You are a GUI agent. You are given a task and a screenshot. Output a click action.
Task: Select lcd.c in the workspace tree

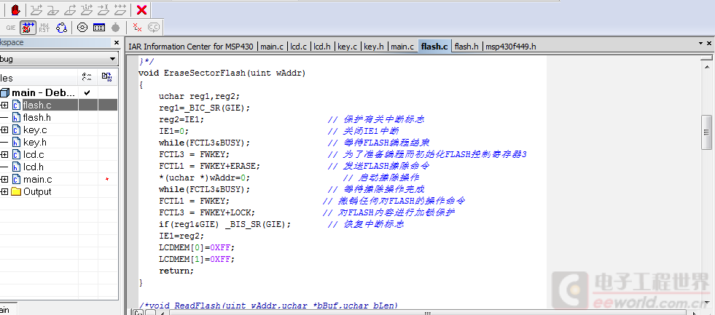[34, 155]
